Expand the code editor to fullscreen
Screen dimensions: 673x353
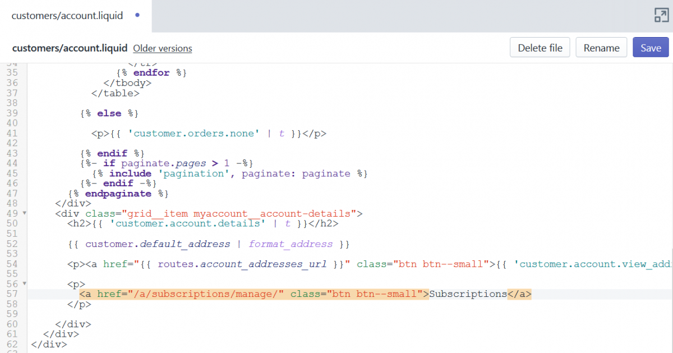[x=661, y=16]
